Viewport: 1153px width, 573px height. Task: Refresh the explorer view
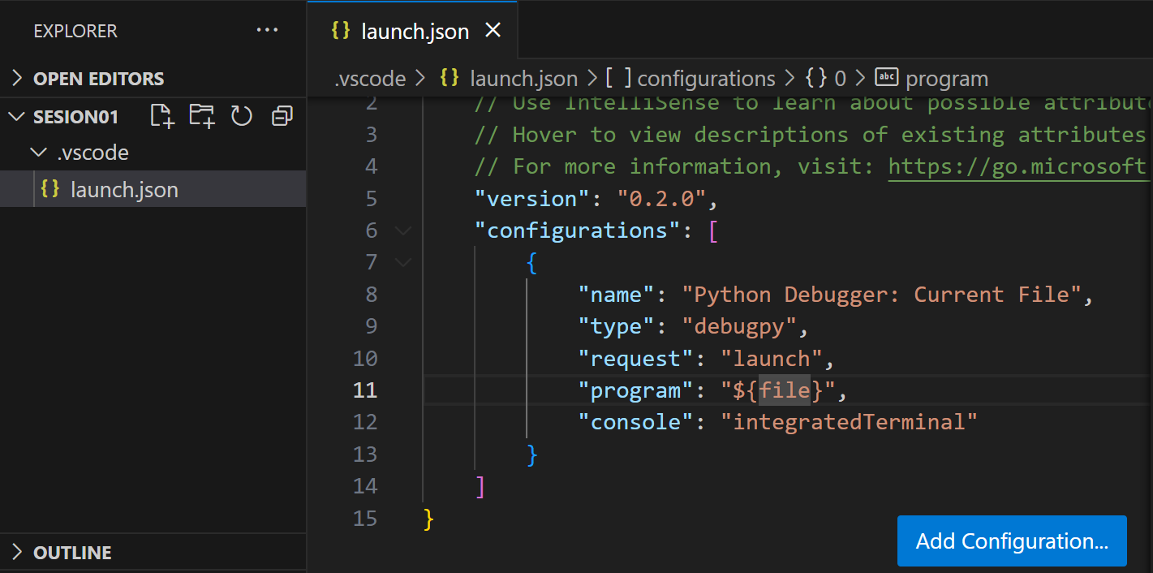(x=242, y=115)
